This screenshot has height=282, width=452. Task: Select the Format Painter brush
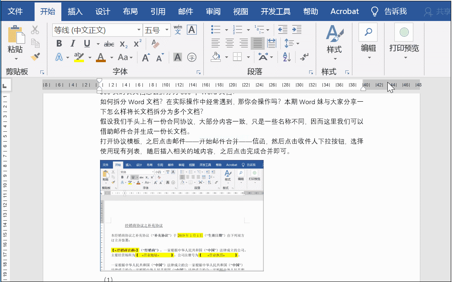pyautogui.click(x=35, y=56)
